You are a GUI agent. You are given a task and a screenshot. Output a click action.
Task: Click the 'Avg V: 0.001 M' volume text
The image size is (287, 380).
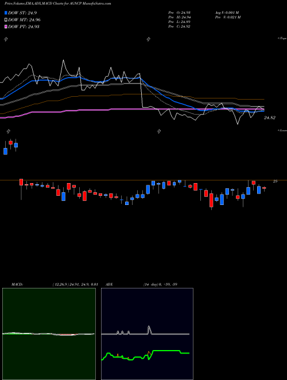pyautogui.click(x=227, y=13)
